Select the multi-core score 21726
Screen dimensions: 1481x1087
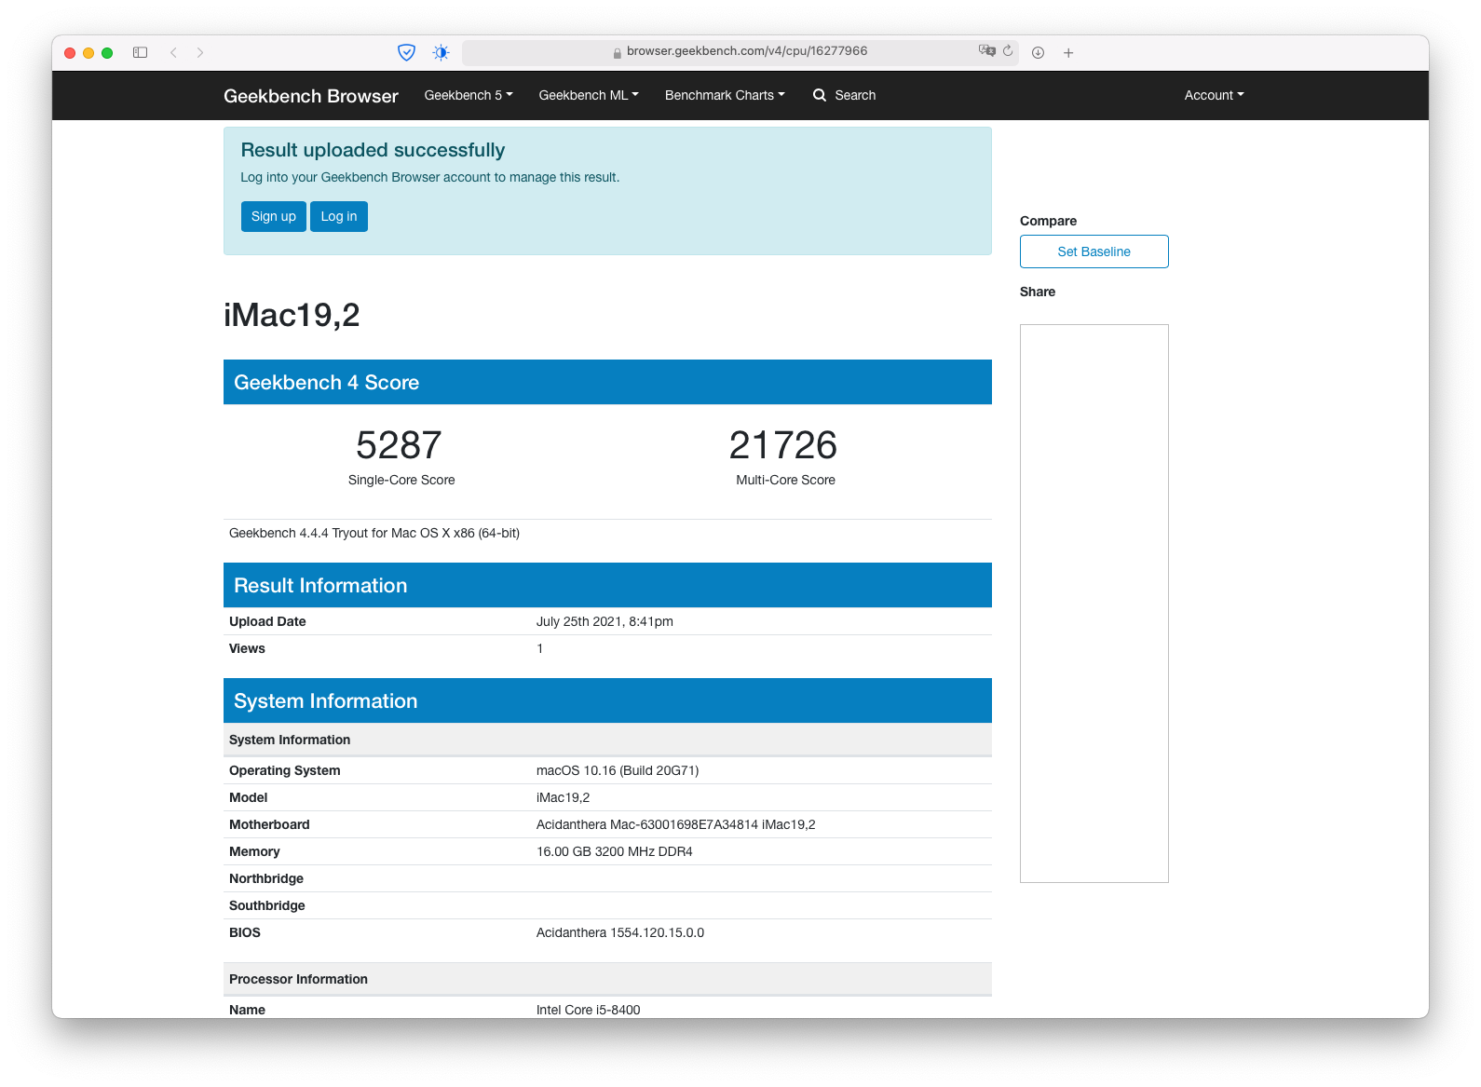coord(783,445)
